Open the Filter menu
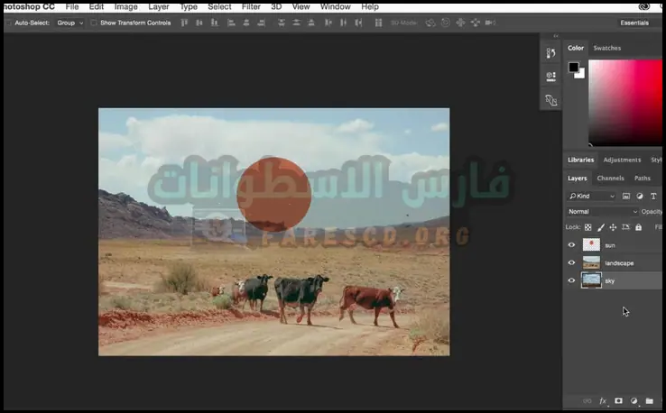The width and height of the screenshot is (666, 413). click(x=251, y=6)
